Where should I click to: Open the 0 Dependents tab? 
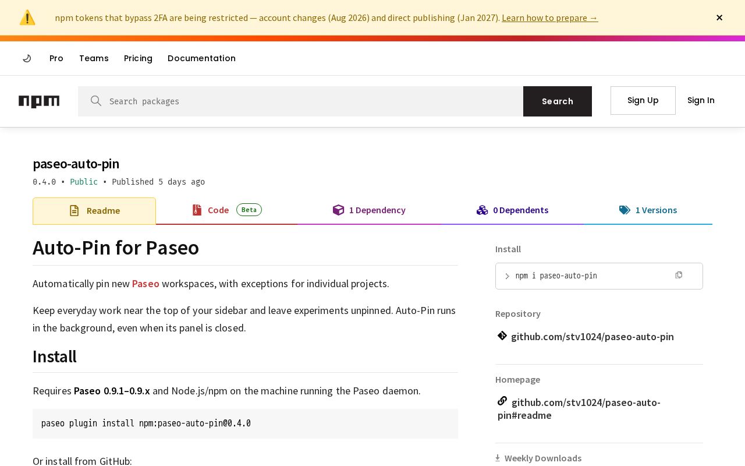tap(512, 210)
